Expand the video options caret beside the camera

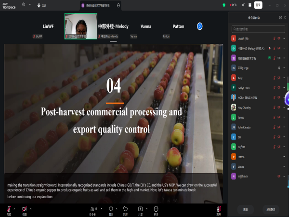pos(31,209)
